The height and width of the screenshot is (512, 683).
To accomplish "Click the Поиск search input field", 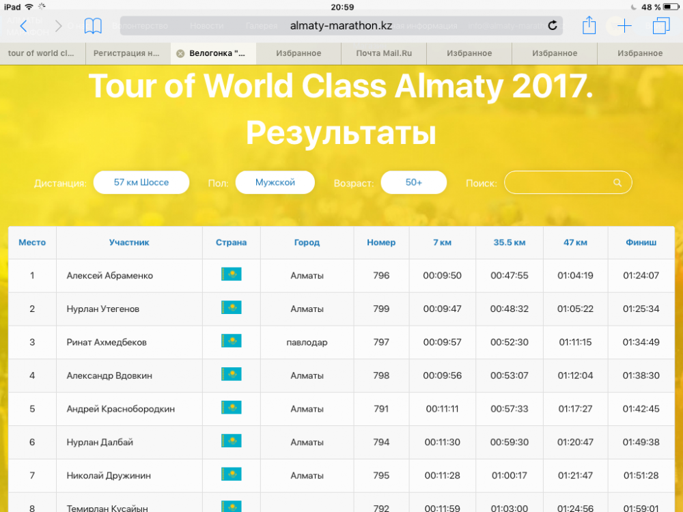I will pos(559,183).
